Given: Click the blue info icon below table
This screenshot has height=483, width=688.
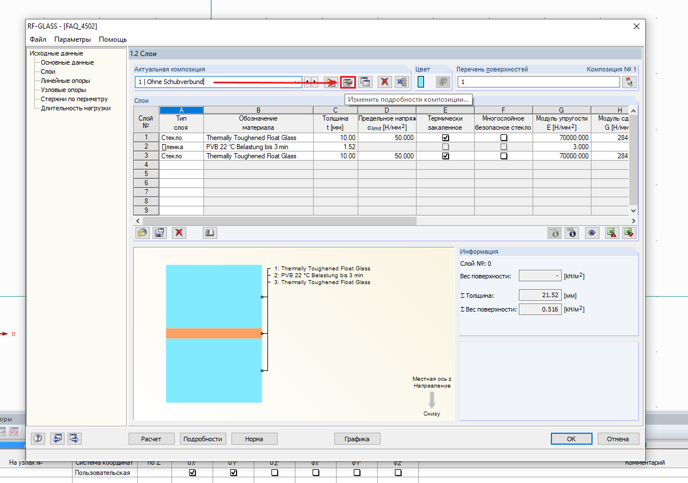Looking at the screenshot, I should click(x=571, y=233).
